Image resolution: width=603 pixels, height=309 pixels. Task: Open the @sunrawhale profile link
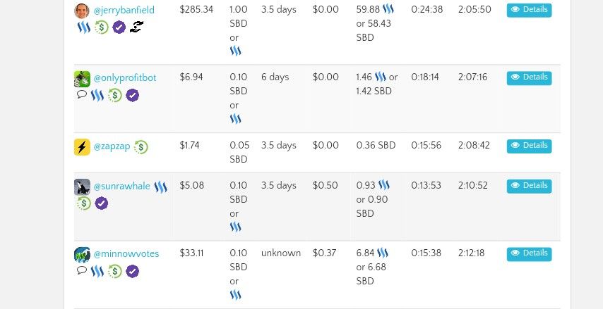coord(121,187)
